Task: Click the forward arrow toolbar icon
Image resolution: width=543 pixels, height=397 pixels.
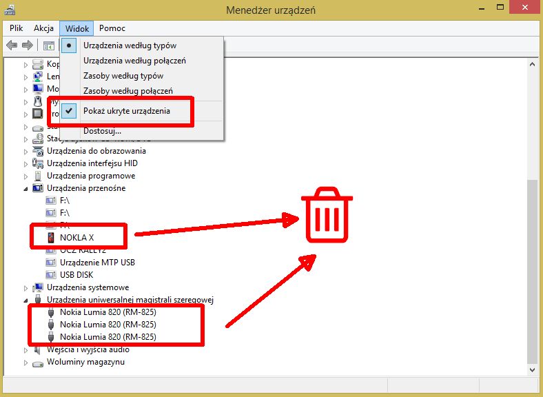Action: pos(28,45)
